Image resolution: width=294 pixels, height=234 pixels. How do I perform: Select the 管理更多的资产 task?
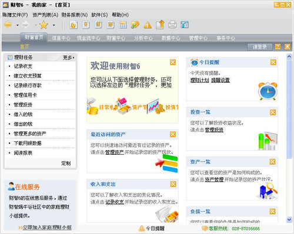point(30,134)
